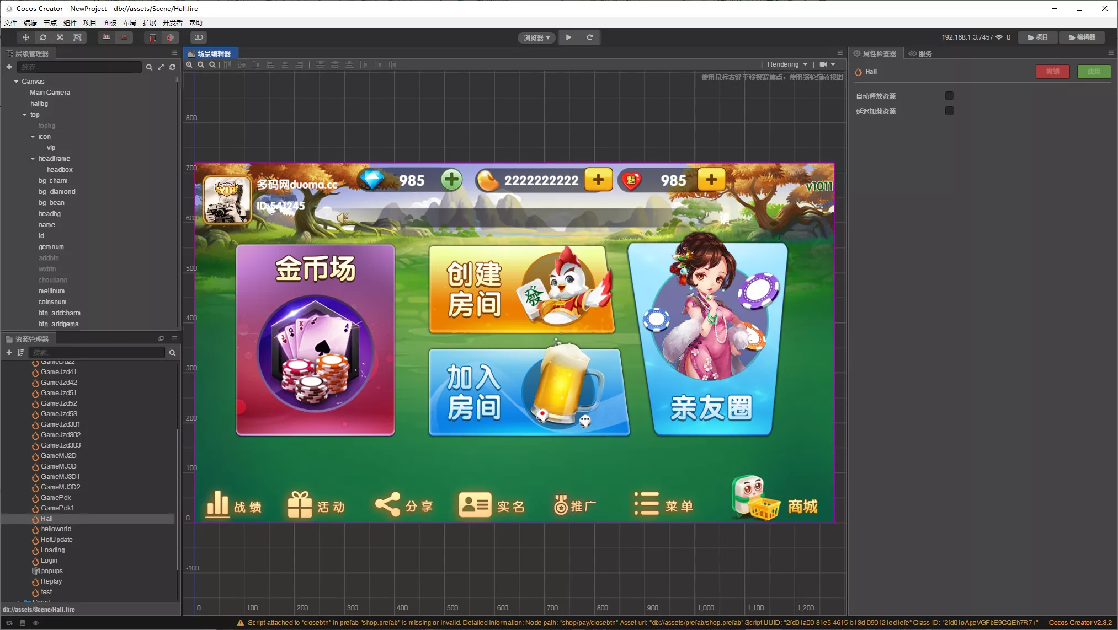Select the rotate tool in the toolbar
Screen dimensions: 1118x630
coord(42,37)
